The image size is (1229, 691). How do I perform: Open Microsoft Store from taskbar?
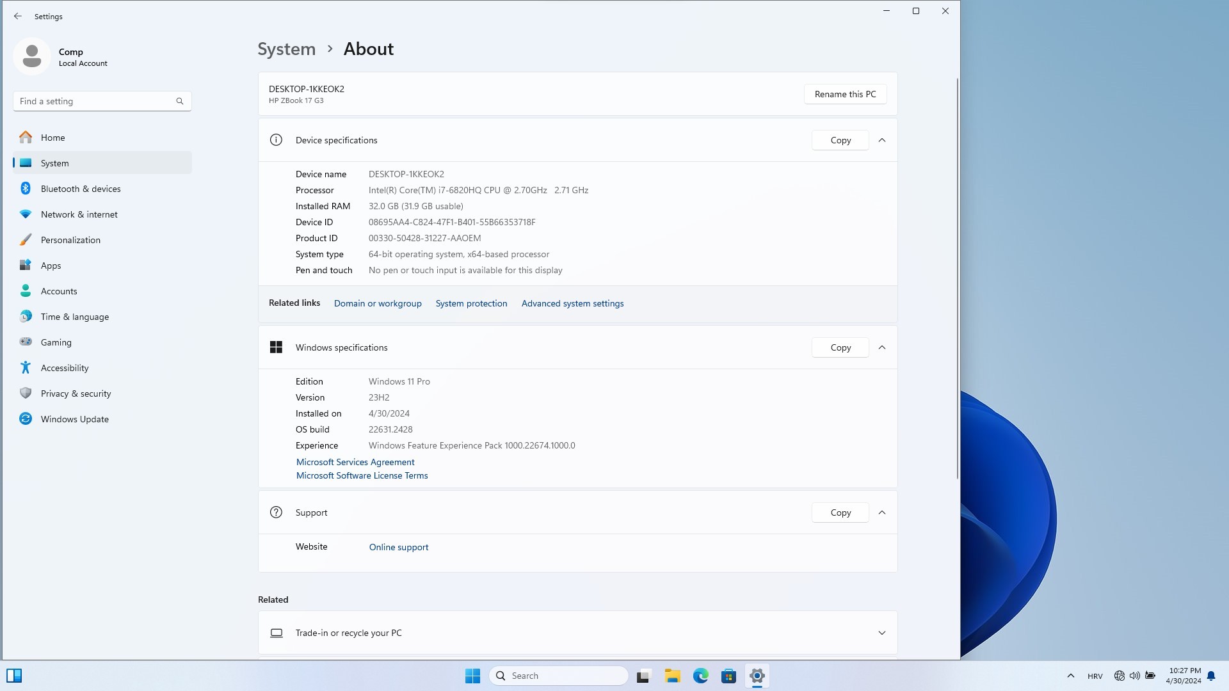[x=728, y=676]
